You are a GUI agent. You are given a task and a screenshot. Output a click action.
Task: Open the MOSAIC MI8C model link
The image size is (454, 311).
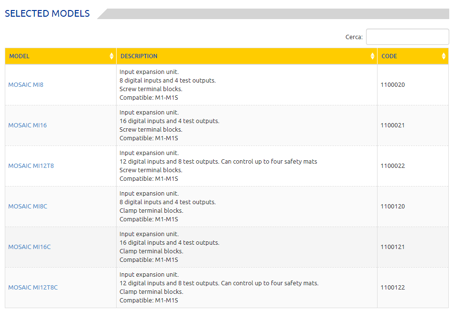28,207
